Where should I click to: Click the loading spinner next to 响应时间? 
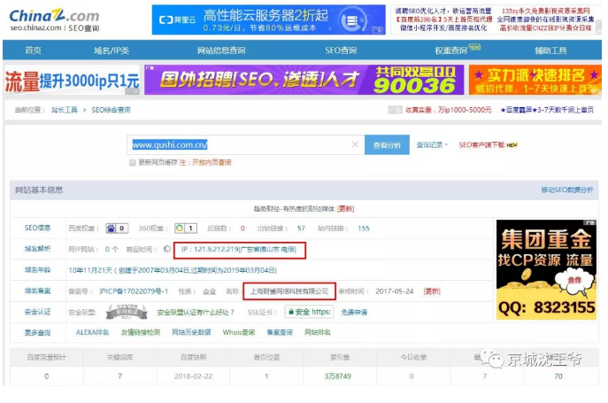pos(167,249)
